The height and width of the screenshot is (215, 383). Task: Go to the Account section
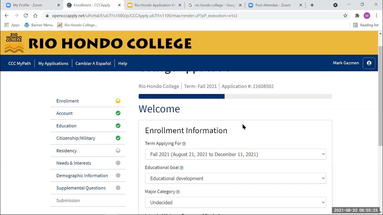[64, 113]
